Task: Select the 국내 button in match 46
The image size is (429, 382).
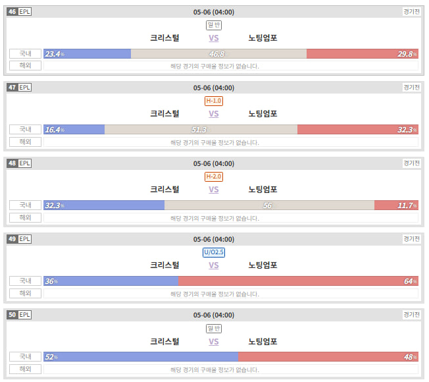Action: (x=25, y=53)
